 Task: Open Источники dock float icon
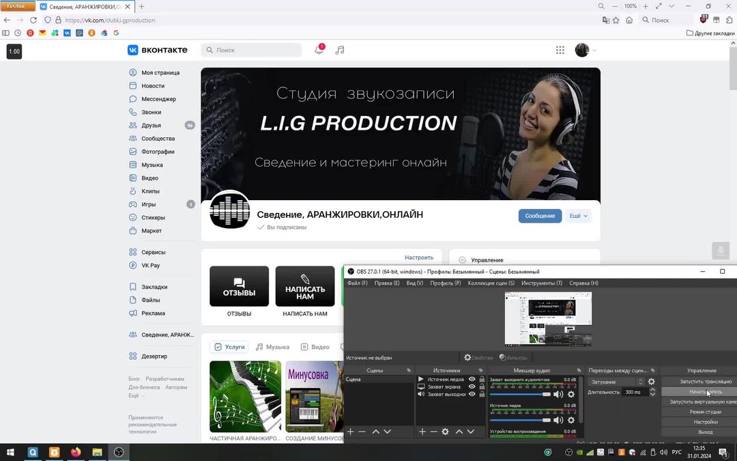click(480, 371)
